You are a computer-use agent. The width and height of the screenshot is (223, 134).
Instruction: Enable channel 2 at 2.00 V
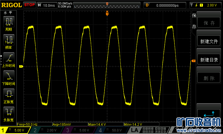click(x=48, y=130)
